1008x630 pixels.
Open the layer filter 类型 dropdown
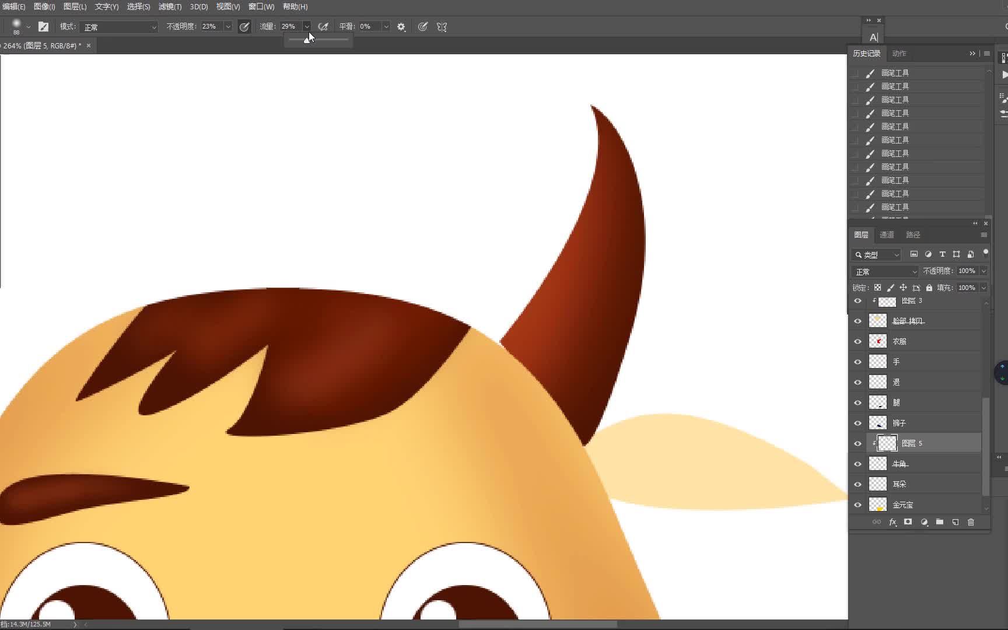(876, 255)
